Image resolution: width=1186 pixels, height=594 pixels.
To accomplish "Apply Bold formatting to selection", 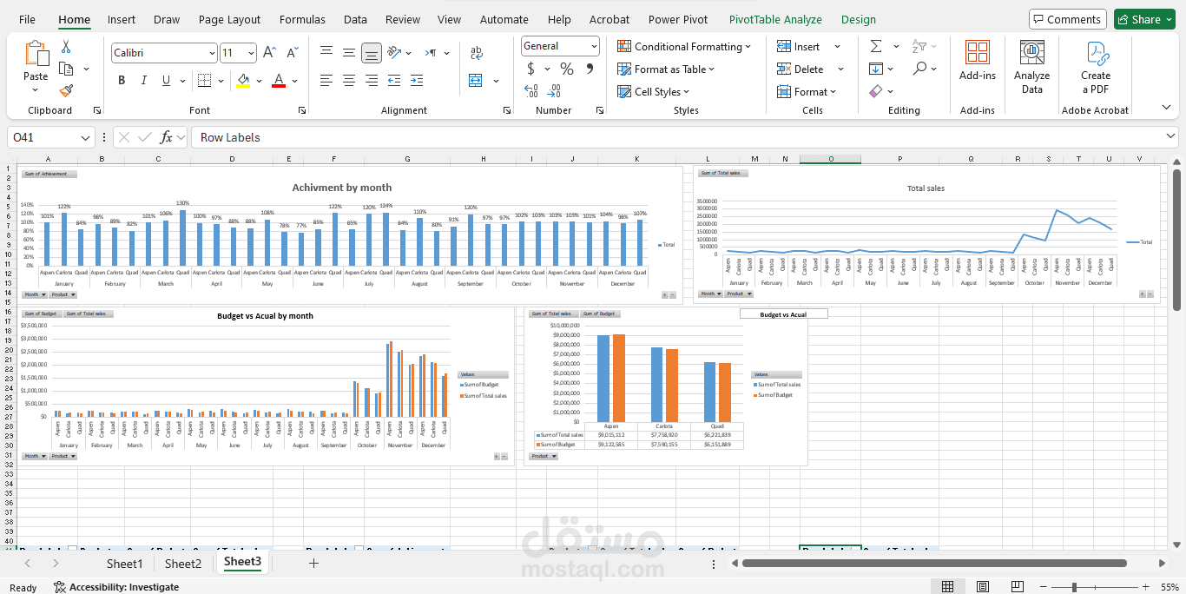I will click(122, 81).
